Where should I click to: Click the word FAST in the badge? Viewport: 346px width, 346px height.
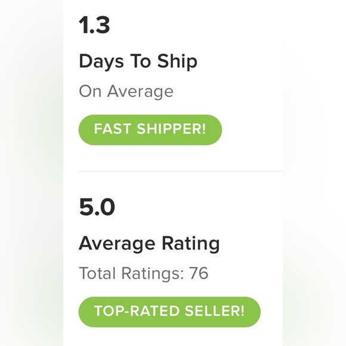tap(113, 129)
